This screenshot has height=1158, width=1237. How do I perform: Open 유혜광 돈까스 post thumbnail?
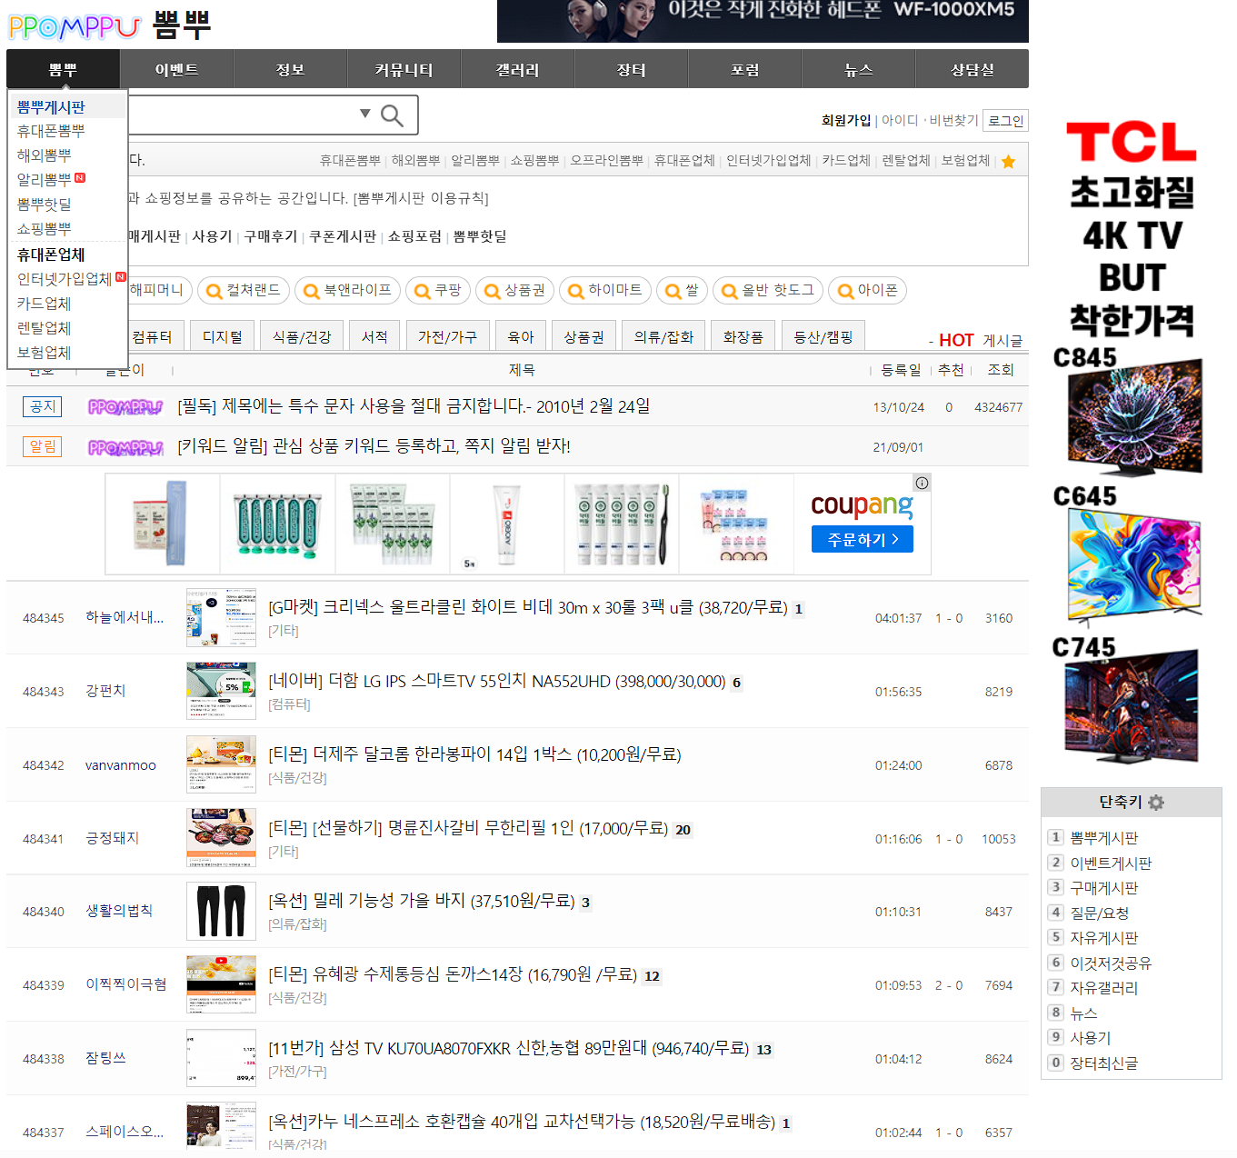[221, 984]
